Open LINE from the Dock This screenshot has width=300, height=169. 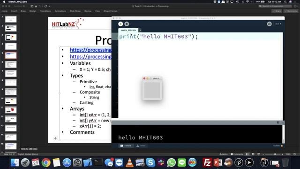click(x=182, y=163)
